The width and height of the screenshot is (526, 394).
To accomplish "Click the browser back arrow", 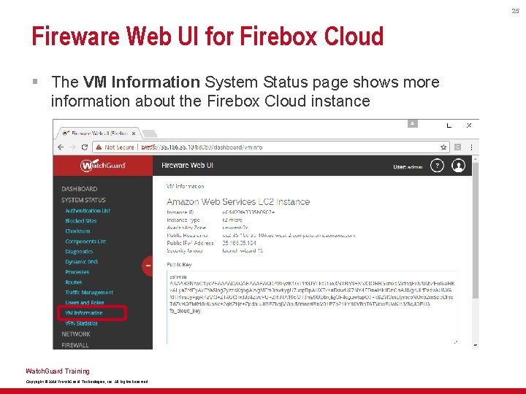I will pyautogui.click(x=61, y=147).
